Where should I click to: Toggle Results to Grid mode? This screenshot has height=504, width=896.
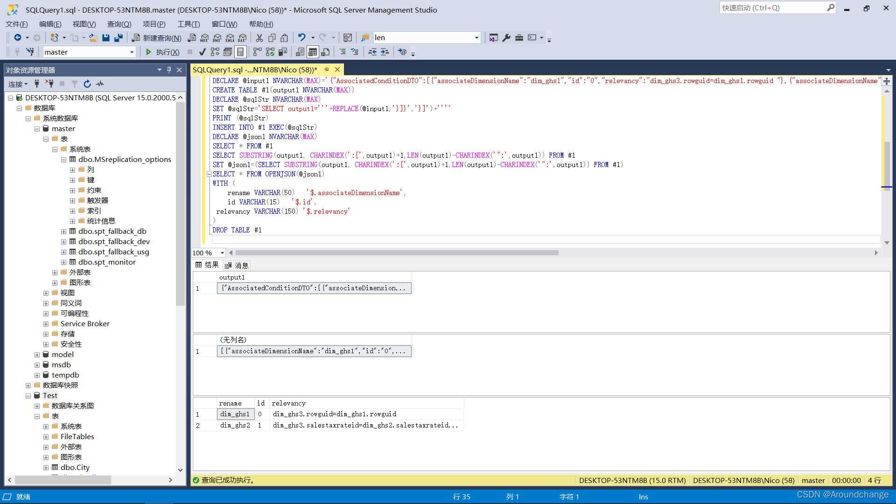click(313, 52)
